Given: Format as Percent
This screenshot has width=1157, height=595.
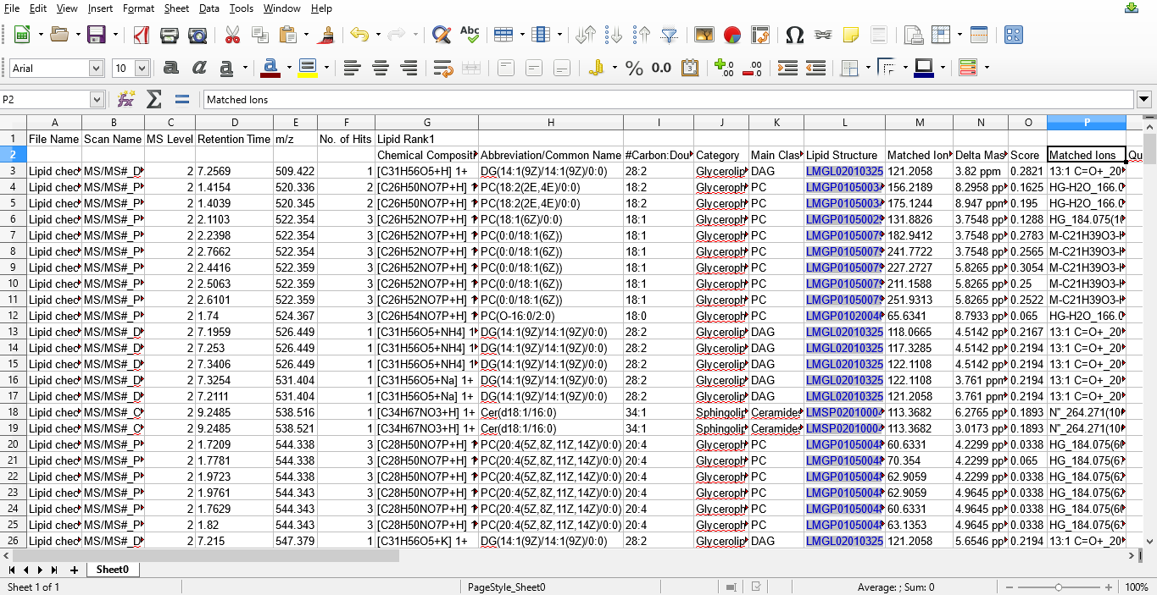Looking at the screenshot, I should (x=634, y=69).
